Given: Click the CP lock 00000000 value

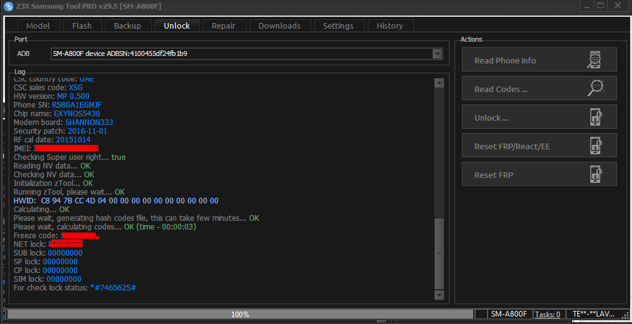Looking at the screenshot, I should (x=60, y=271).
